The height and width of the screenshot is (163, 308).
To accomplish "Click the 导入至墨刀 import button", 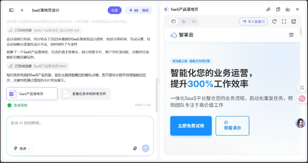I will 253,22.
